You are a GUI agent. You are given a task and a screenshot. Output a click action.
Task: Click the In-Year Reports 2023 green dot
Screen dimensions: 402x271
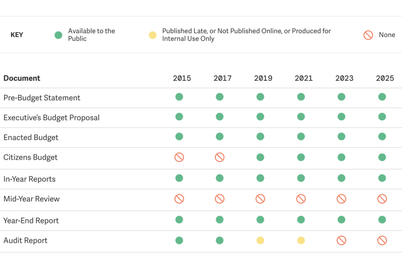[342, 178]
